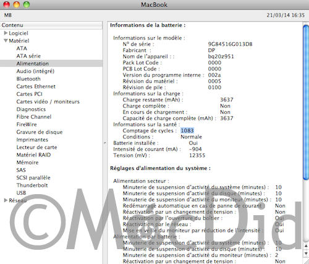Click the yellow minimize window button
This screenshot has width=309, height=264.
(17, 4)
